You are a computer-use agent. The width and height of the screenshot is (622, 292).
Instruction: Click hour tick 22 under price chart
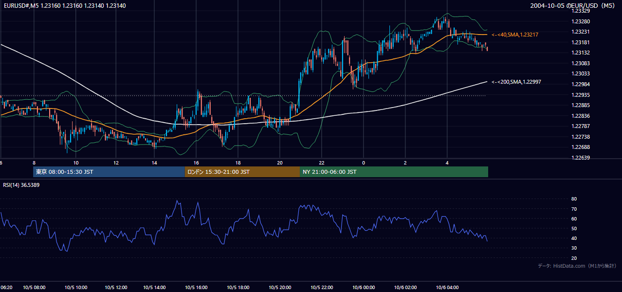[x=322, y=163]
